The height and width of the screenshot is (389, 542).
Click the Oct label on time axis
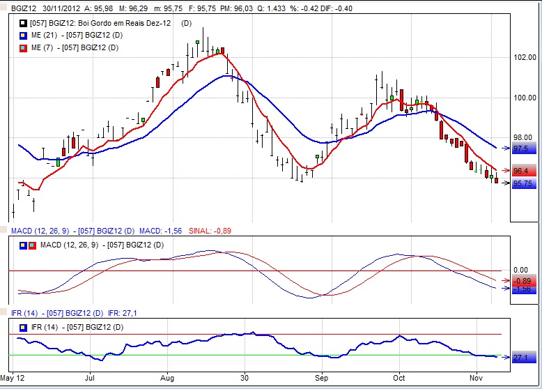(x=400, y=377)
